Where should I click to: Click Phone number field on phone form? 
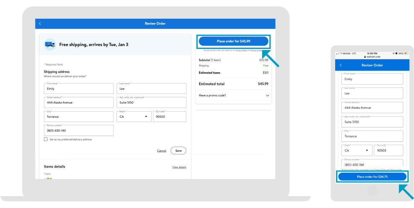pyautogui.click(x=372, y=163)
